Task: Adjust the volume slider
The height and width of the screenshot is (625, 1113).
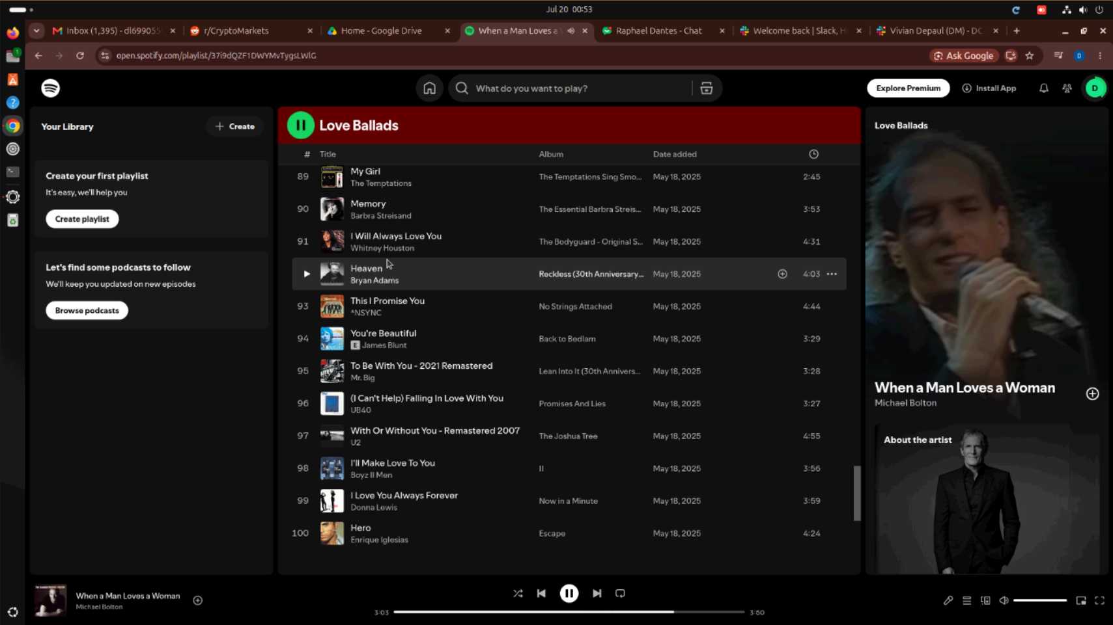Action: [1039, 600]
